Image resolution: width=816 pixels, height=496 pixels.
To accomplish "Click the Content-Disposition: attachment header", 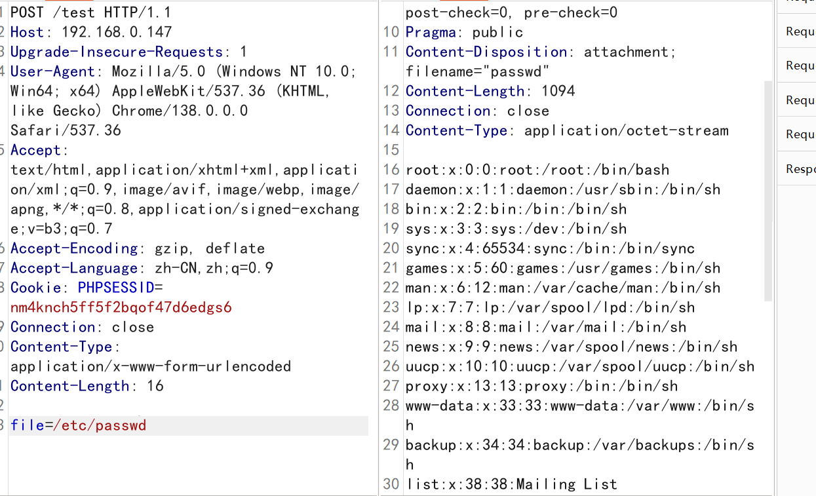I will 541,52.
